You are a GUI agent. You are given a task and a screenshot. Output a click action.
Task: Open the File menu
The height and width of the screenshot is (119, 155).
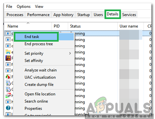tap(9, 7)
